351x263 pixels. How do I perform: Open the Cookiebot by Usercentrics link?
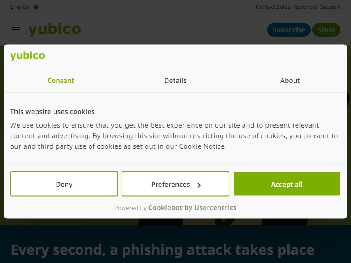pyautogui.click(x=192, y=208)
